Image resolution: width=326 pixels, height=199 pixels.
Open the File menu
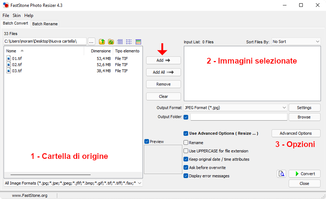click(6, 15)
